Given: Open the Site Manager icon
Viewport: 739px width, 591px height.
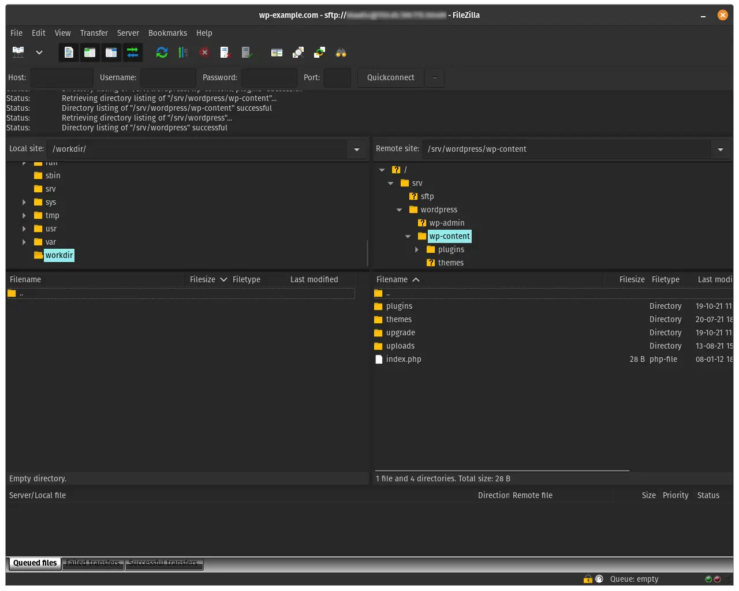Looking at the screenshot, I should pos(18,53).
